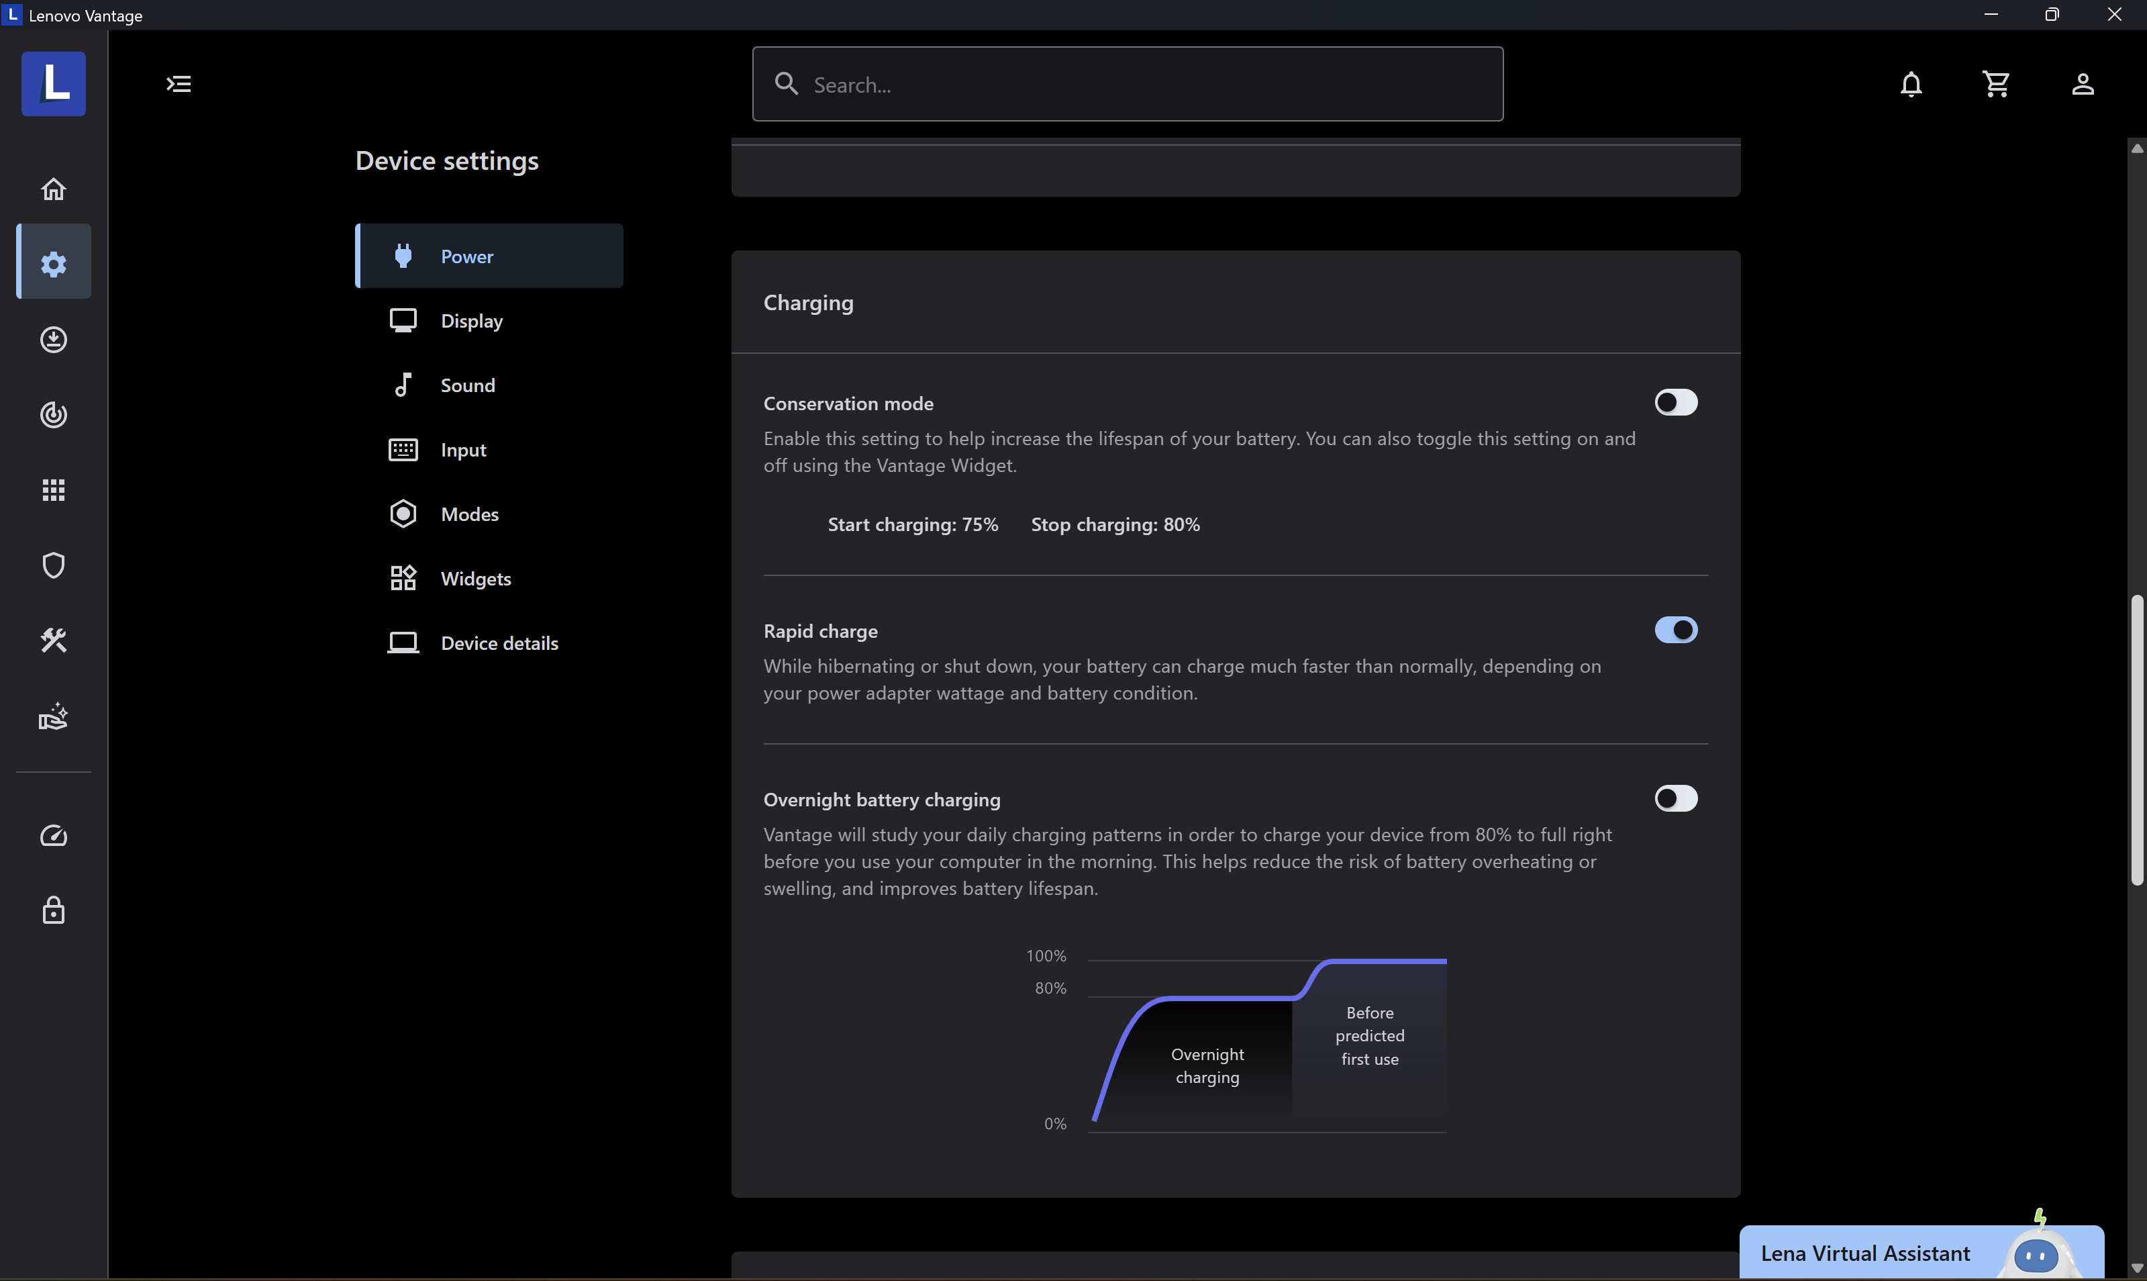Open the shield security icon in the sidebar
The width and height of the screenshot is (2147, 1281).
tap(54, 565)
